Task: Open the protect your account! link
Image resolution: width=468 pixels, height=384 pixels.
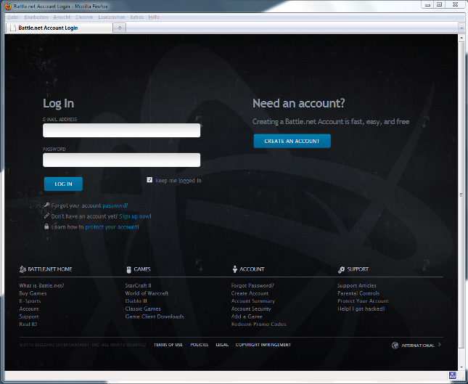Action: 112,227
